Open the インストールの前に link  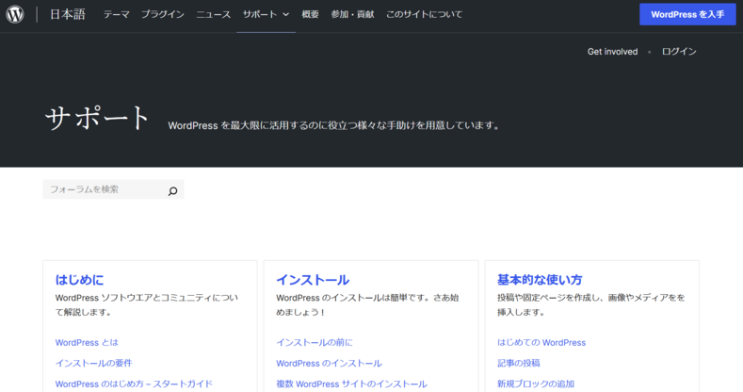coord(315,342)
